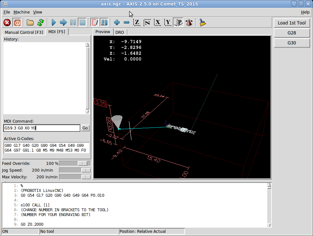Switch to Z top view
The width and height of the screenshot is (313, 236).
(x=137, y=23)
